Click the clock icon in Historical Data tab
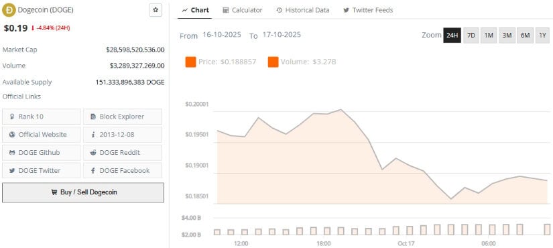553x248 pixels. pyautogui.click(x=280, y=10)
